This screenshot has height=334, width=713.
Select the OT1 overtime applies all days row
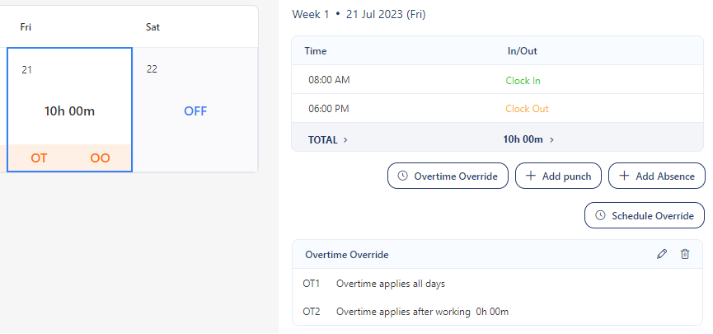click(x=496, y=284)
